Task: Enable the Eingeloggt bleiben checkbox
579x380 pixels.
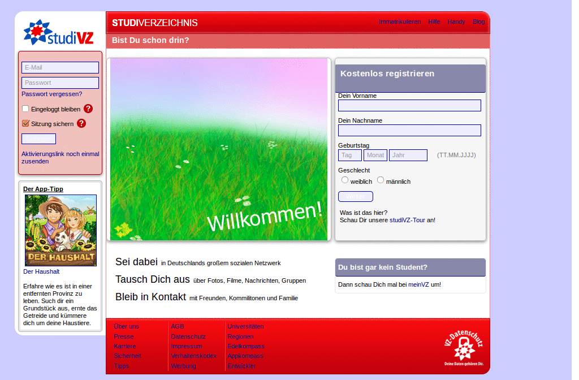Action: [25, 109]
